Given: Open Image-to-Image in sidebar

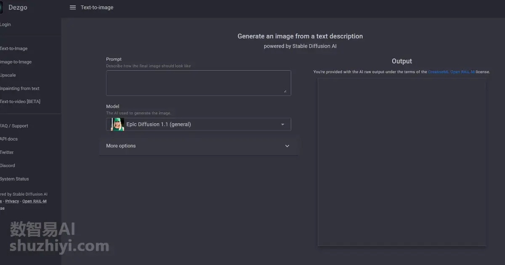Looking at the screenshot, I should click(16, 62).
